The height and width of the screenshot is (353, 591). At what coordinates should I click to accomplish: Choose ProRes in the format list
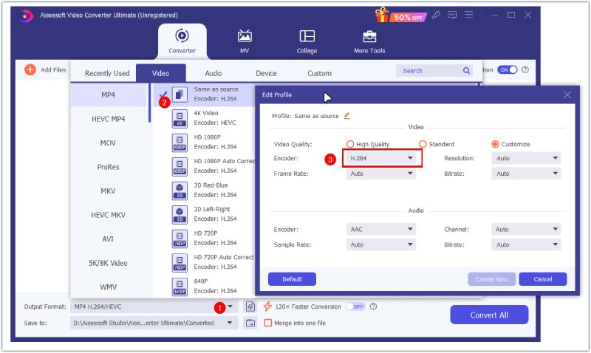click(x=108, y=167)
